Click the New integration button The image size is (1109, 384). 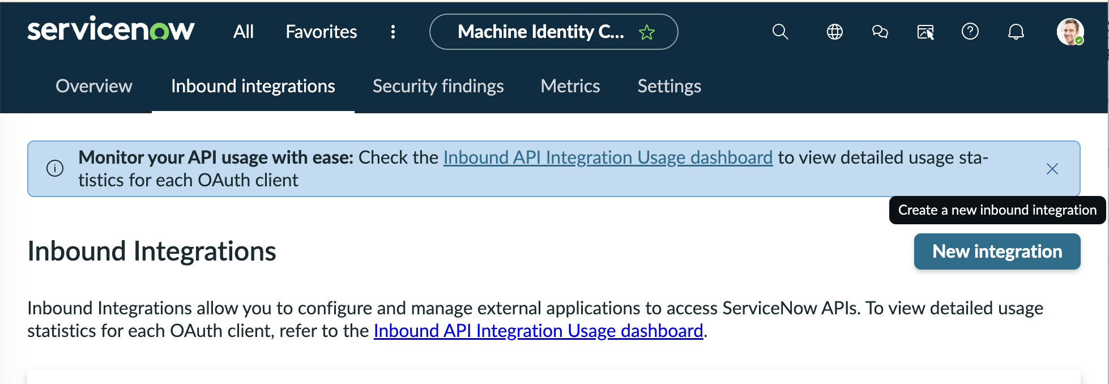coord(997,251)
